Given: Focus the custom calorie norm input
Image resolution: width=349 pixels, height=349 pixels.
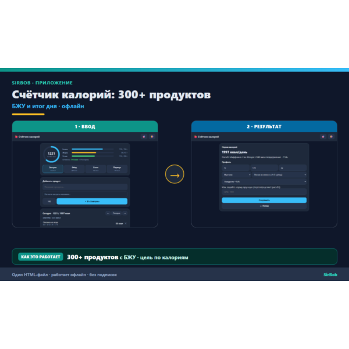Looking at the screenshot, I should point(264,191).
